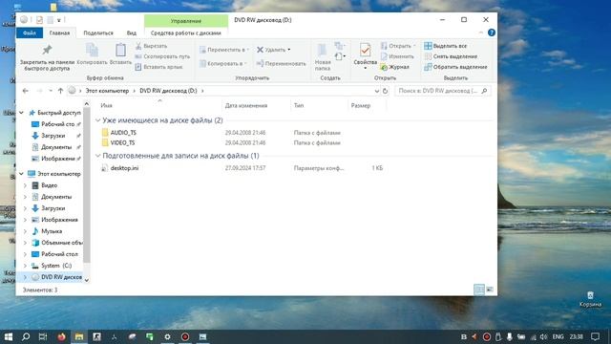Screen dimensions: 611x344
Task: Click the Up one level arrow
Action: tap(60, 91)
